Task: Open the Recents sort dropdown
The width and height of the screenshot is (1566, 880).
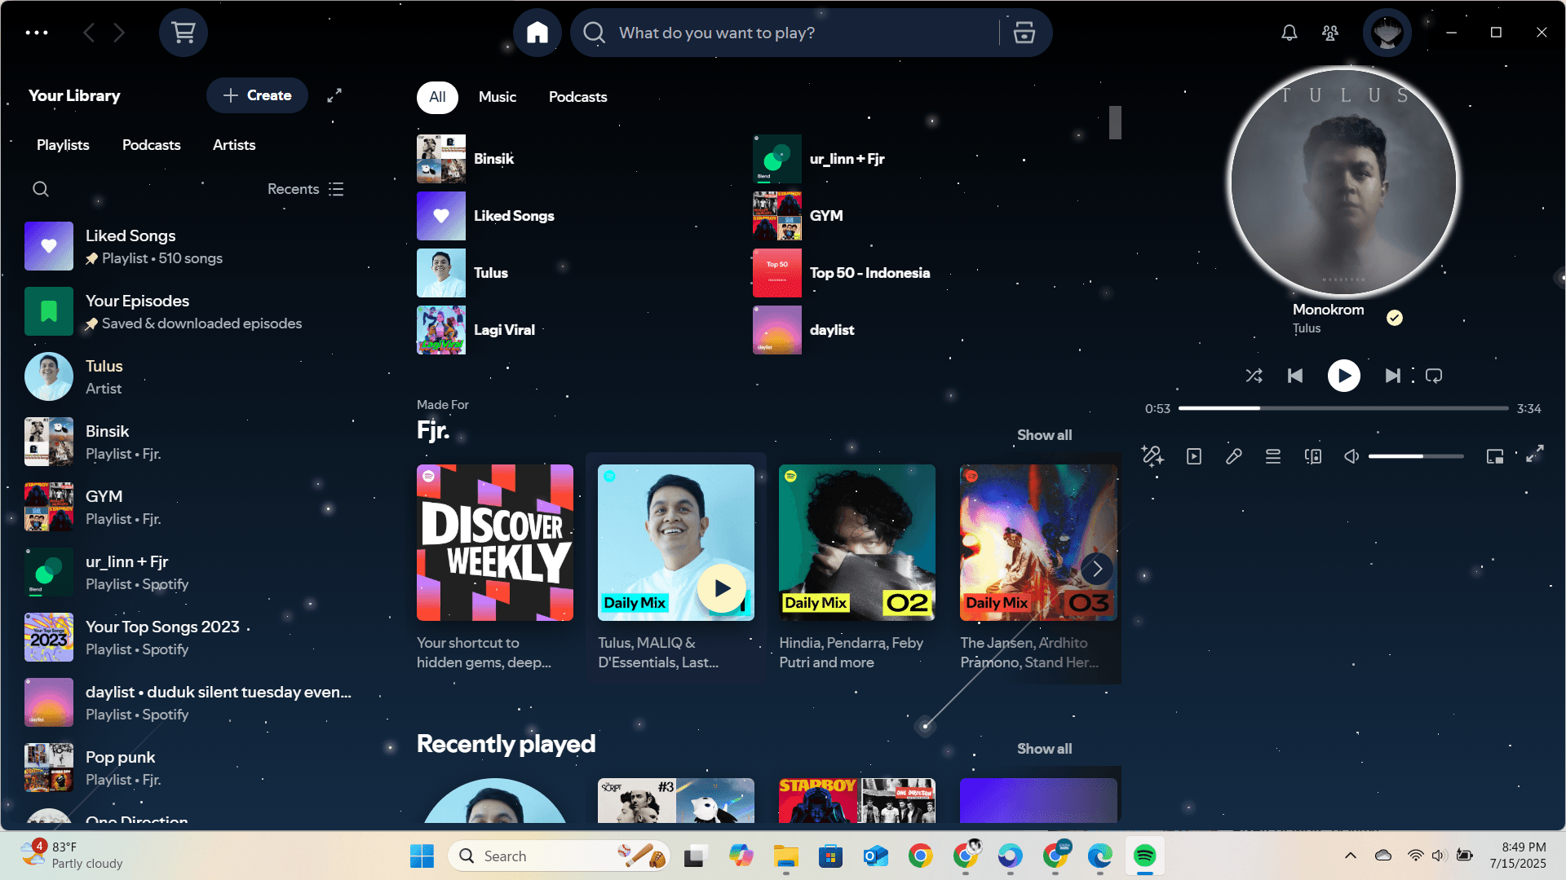Action: [x=306, y=189]
